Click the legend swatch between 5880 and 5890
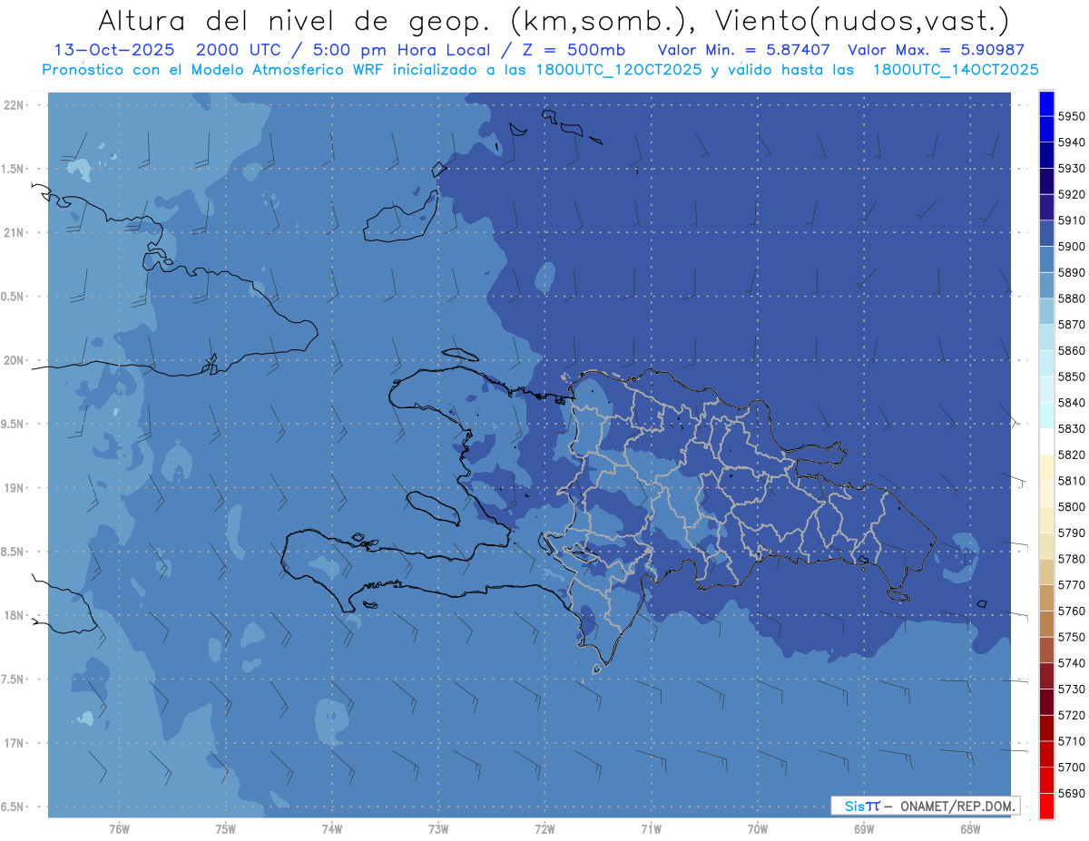This screenshot has width=1089, height=841. point(1046,286)
